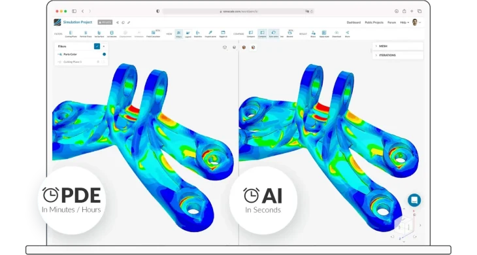Click the round gray viewport icon left of cubes

[225, 48]
